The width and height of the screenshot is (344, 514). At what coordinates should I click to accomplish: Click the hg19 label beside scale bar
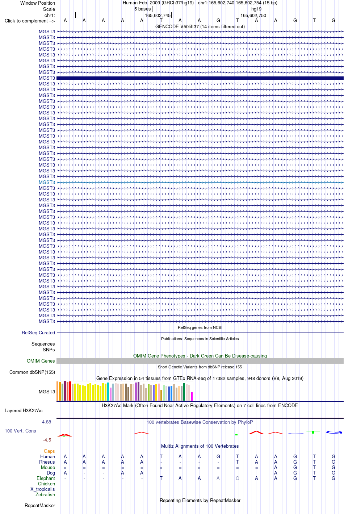(256, 9)
